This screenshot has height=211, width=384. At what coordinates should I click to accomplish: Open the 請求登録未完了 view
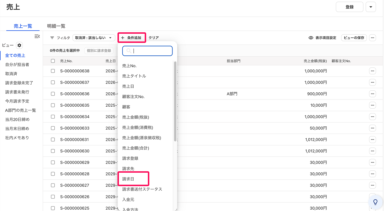[x=19, y=83]
